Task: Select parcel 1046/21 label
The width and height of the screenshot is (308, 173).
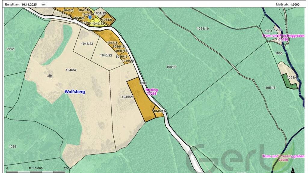Action: pos(127,97)
